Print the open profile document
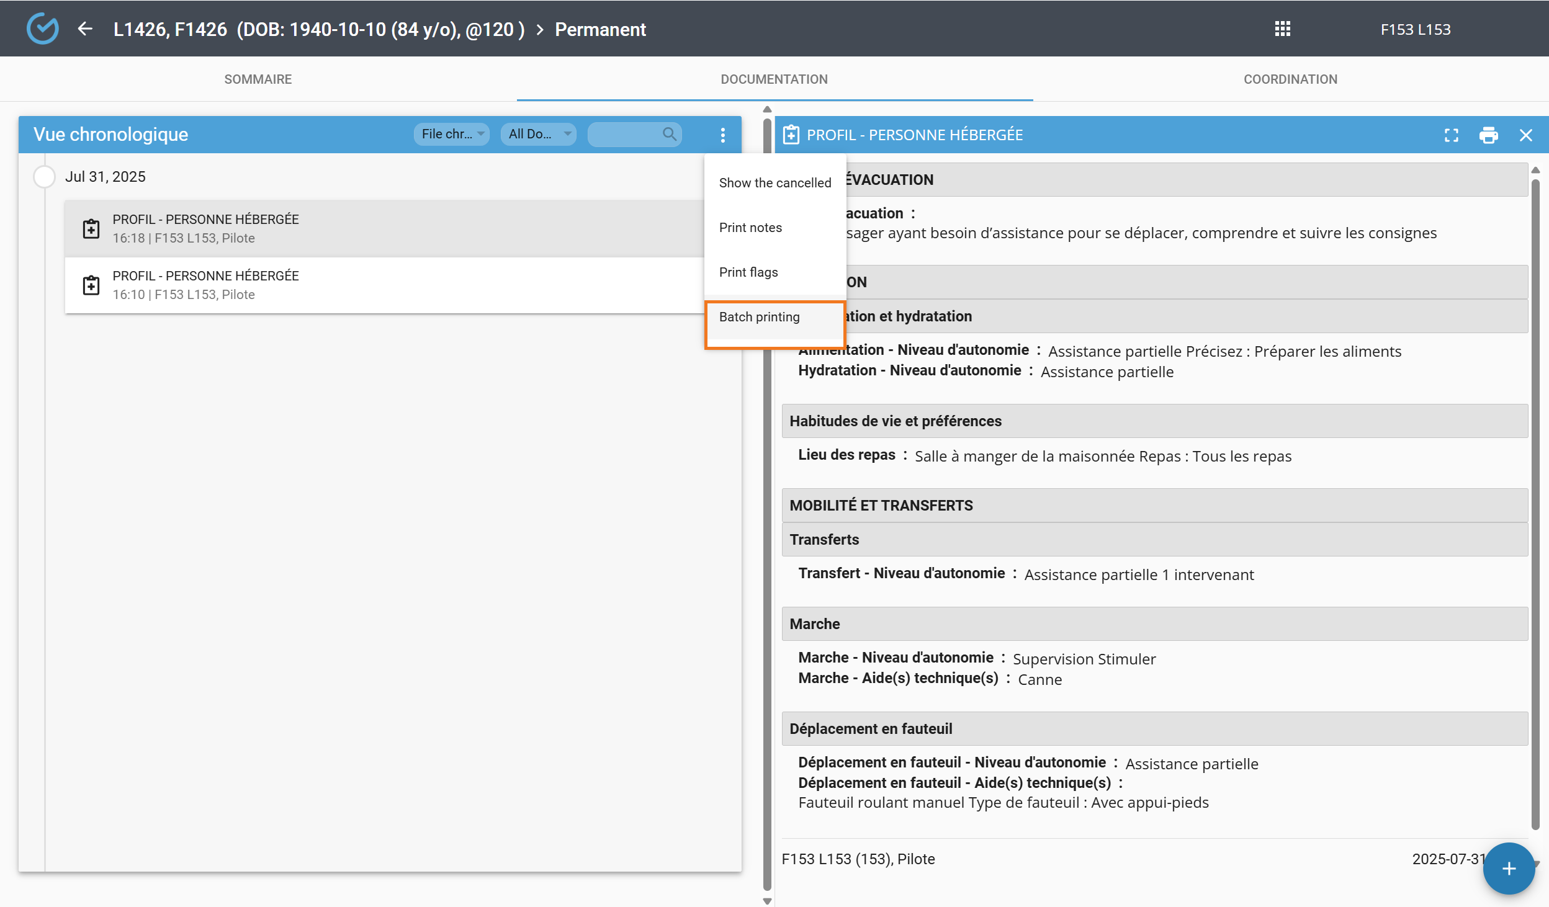Screen dimensions: 1549x907 pos(1488,135)
